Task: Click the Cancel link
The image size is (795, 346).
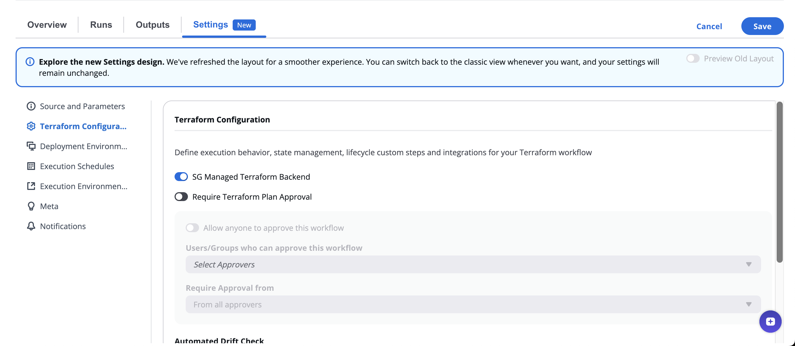Action: [709, 27]
